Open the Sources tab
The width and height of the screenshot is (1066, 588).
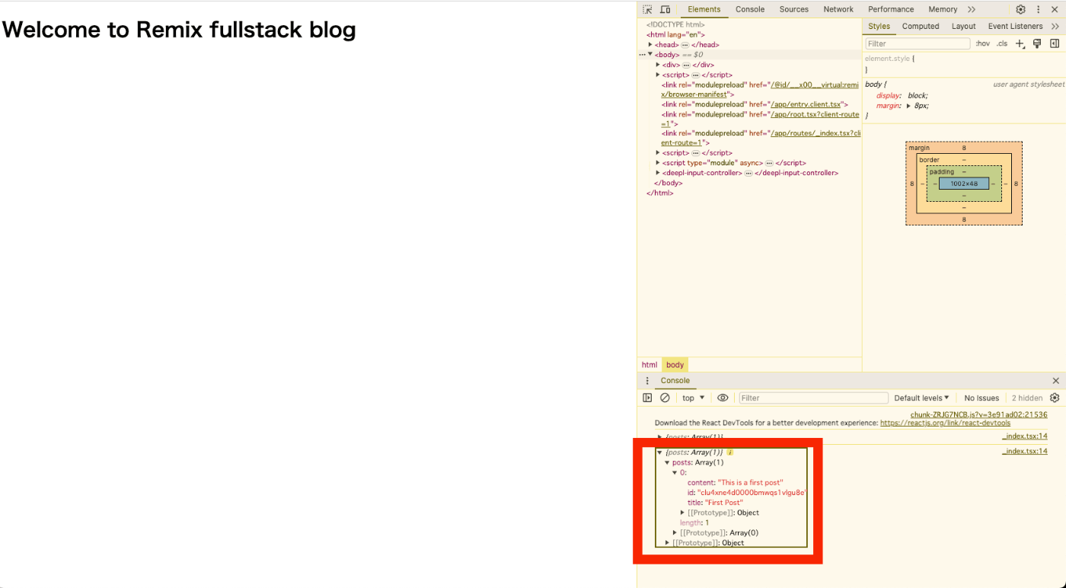click(x=793, y=10)
